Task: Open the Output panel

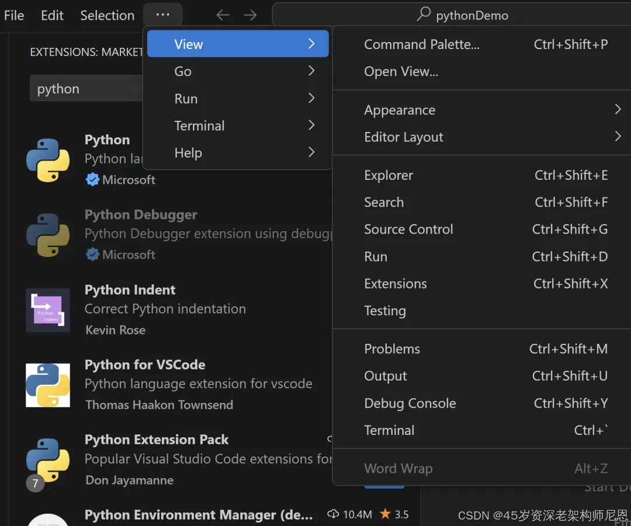Action: point(483,375)
